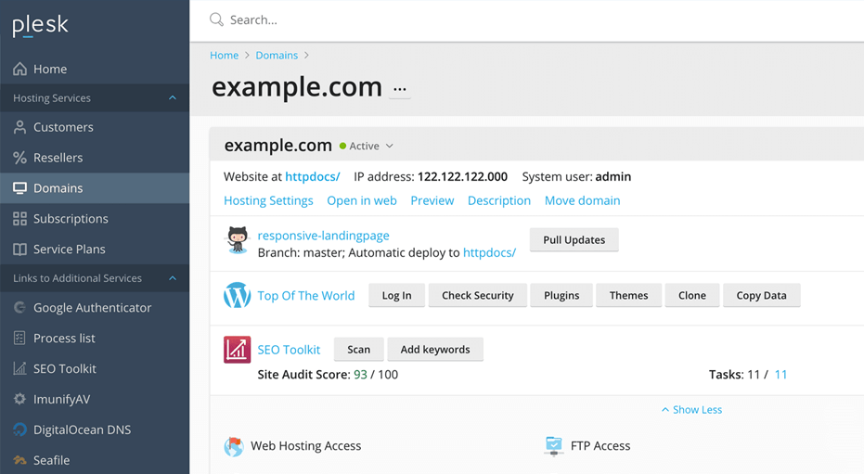This screenshot has height=474, width=864.
Task: Collapse Links to Additional Services section
Action: pyautogui.click(x=173, y=278)
